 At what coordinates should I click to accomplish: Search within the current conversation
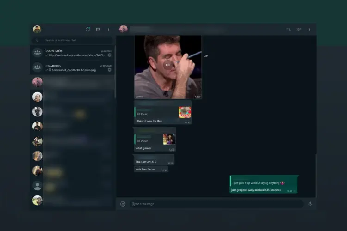tap(288, 29)
